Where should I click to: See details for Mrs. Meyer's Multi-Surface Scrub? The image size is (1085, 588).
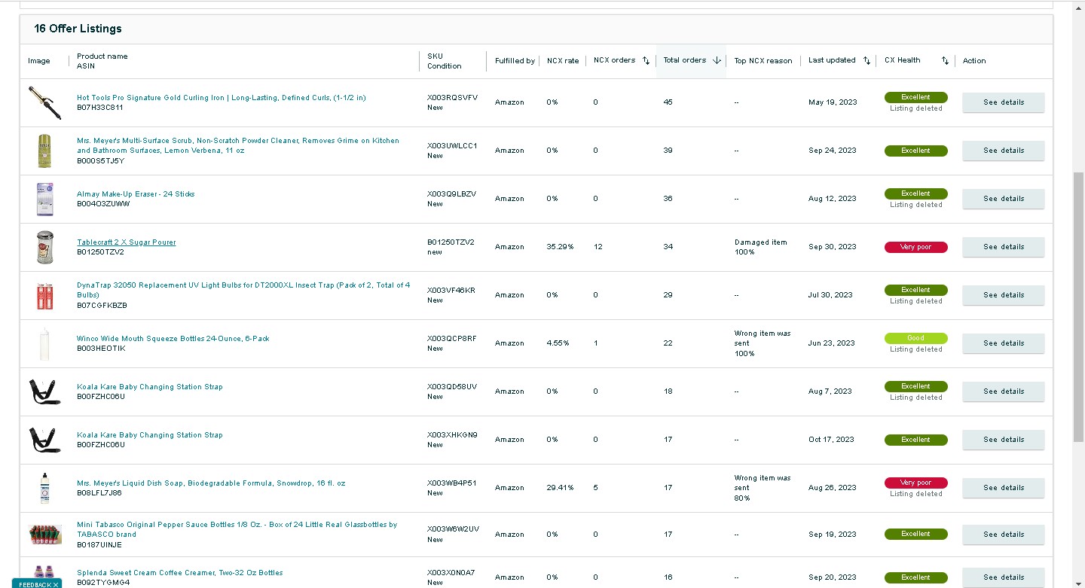pos(1003,151)
